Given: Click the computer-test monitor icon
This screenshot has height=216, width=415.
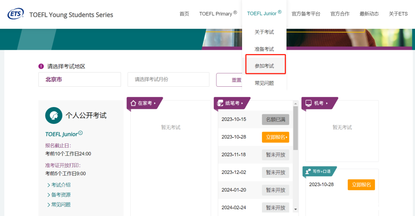Looking at the screenshot, I should click(x=308, y=103).
